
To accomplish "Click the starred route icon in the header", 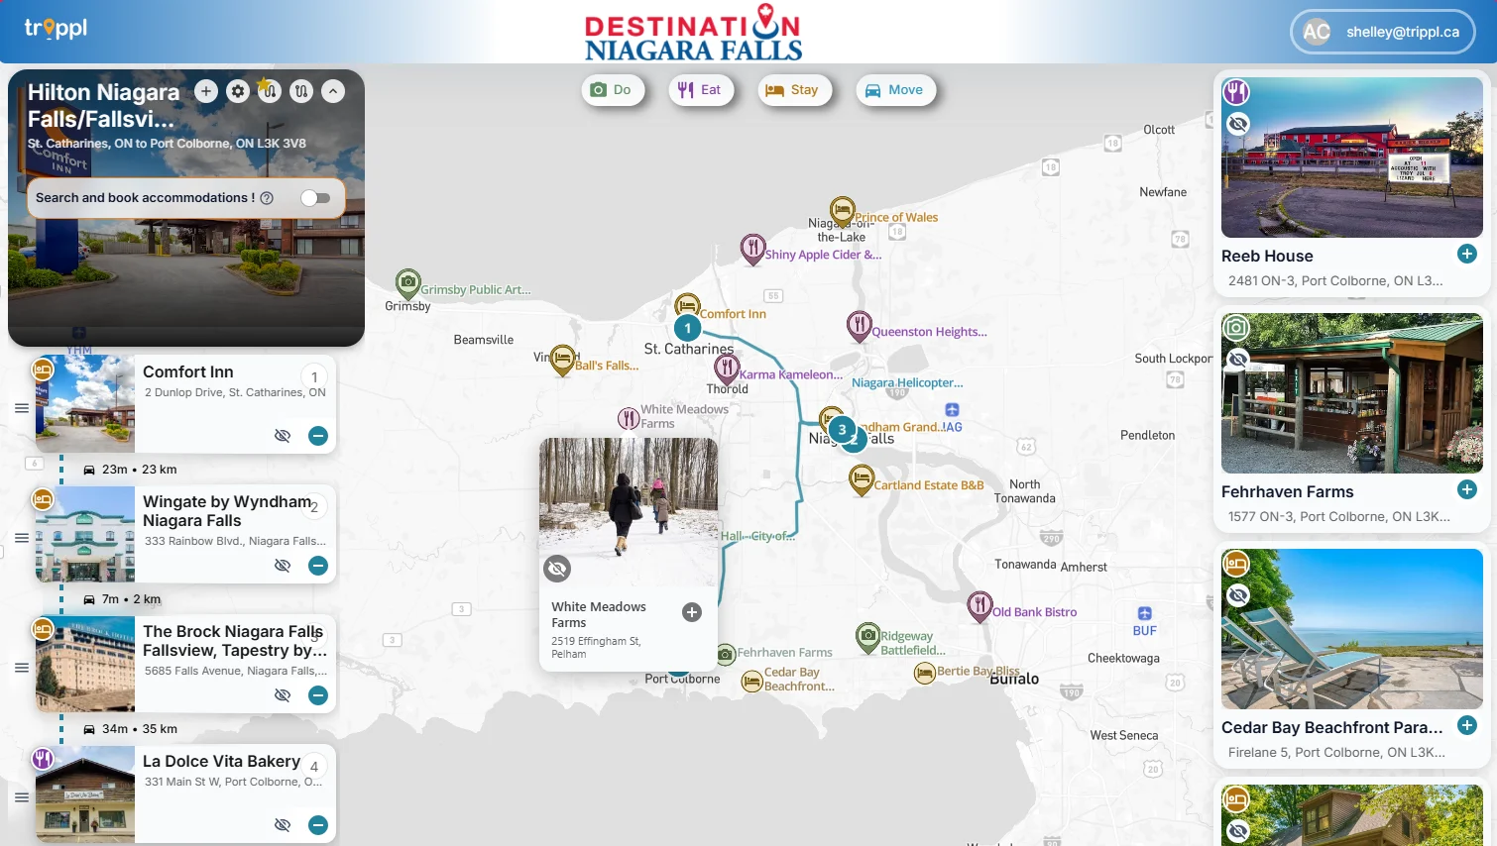I will tap(269, 90).
